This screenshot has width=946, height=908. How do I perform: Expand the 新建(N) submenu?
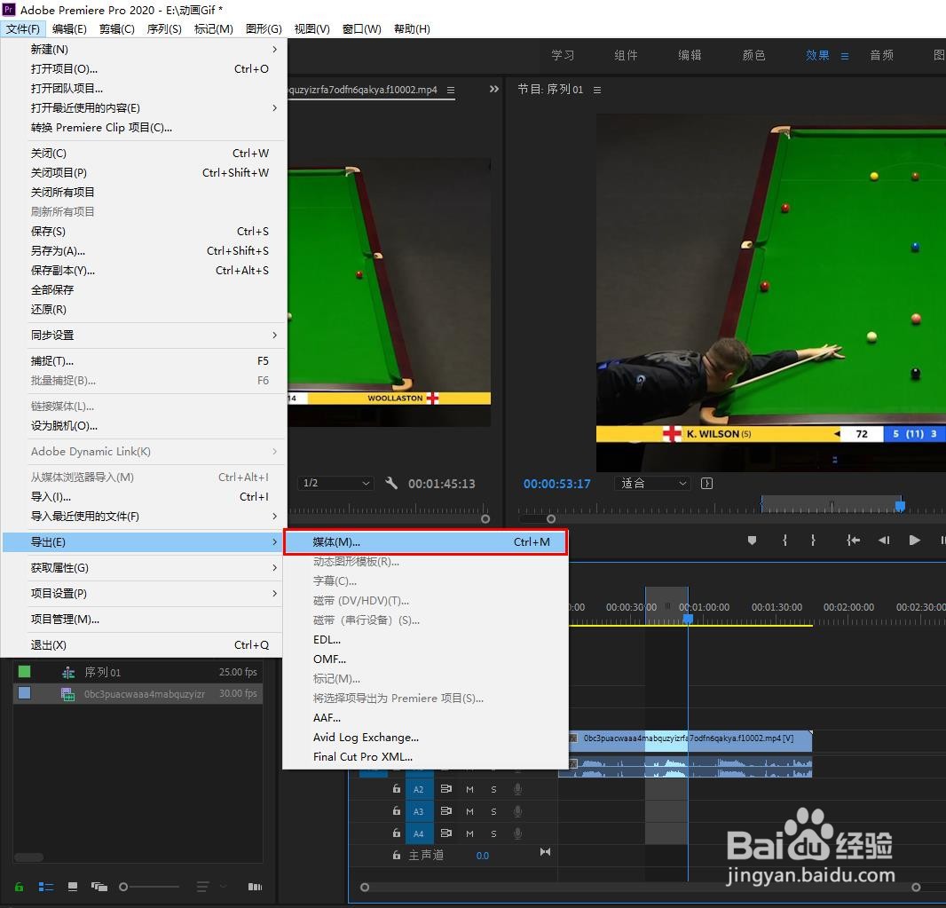point(144,50)
